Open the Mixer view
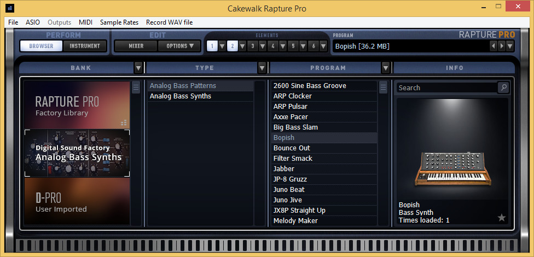Image resolution: width=534 pixels, height=257 pixels. [136, 46]
